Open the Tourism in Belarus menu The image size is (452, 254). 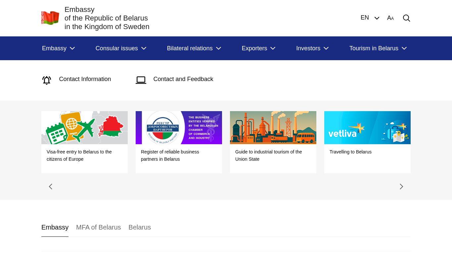tap(378, 48)
